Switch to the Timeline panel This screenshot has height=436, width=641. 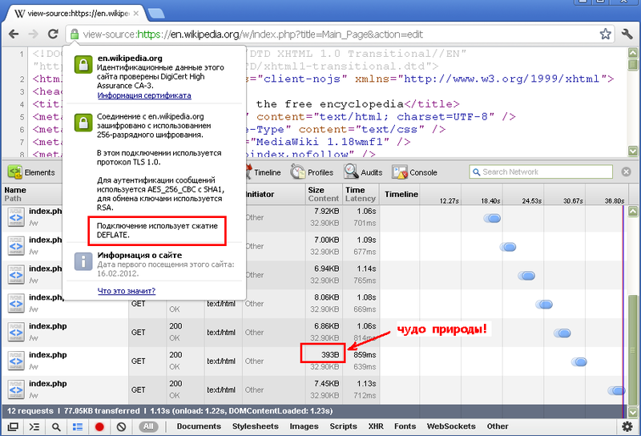tap(264, 172)
